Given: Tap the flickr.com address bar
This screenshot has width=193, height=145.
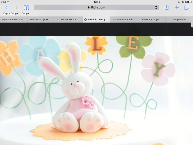Looking at the screenshot, I should coord(96,8).
